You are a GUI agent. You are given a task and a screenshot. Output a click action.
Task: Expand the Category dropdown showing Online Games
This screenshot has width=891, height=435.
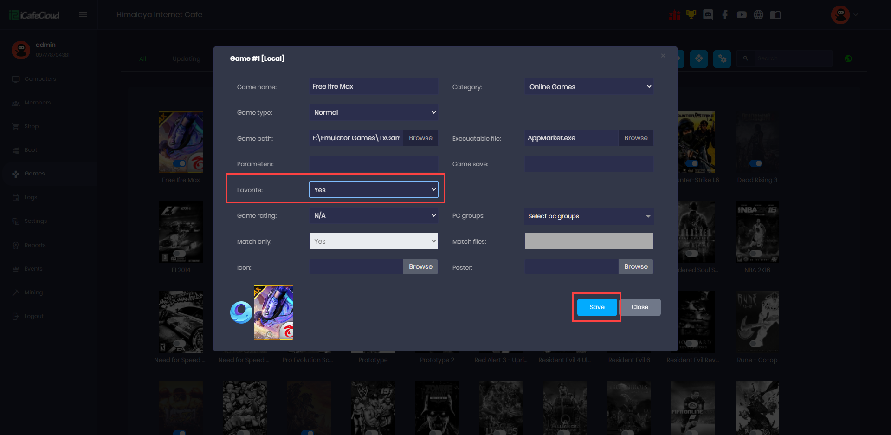pyautogui.click(x=588, y=87)
